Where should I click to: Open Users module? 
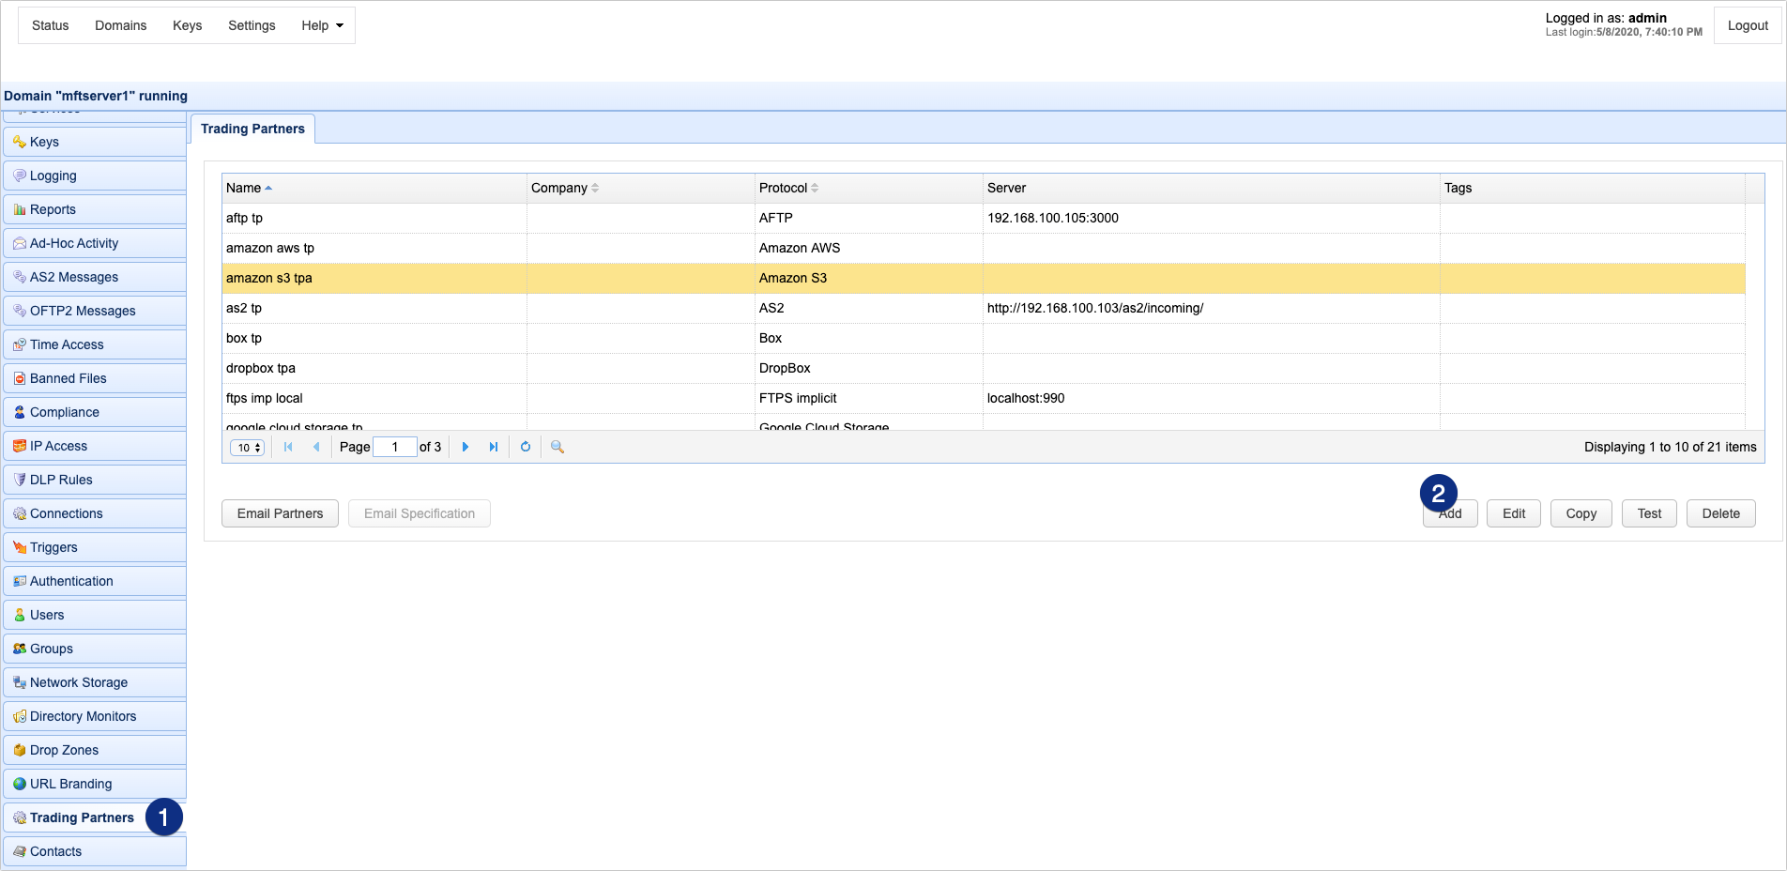point(94,615)
